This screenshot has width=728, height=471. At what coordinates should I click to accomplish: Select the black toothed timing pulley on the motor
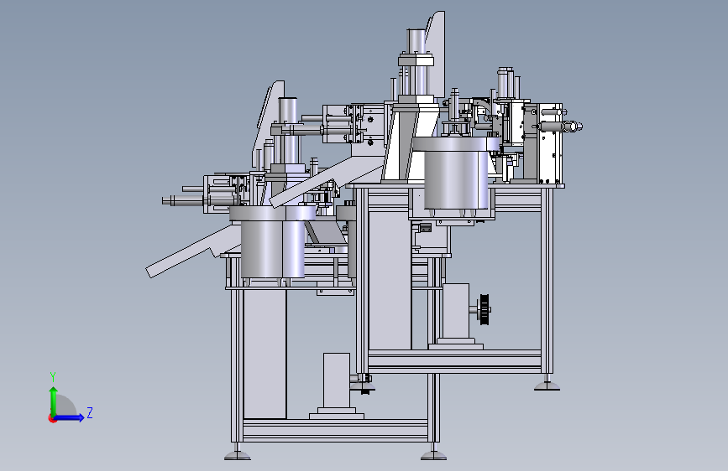click(x=484, y=308)
